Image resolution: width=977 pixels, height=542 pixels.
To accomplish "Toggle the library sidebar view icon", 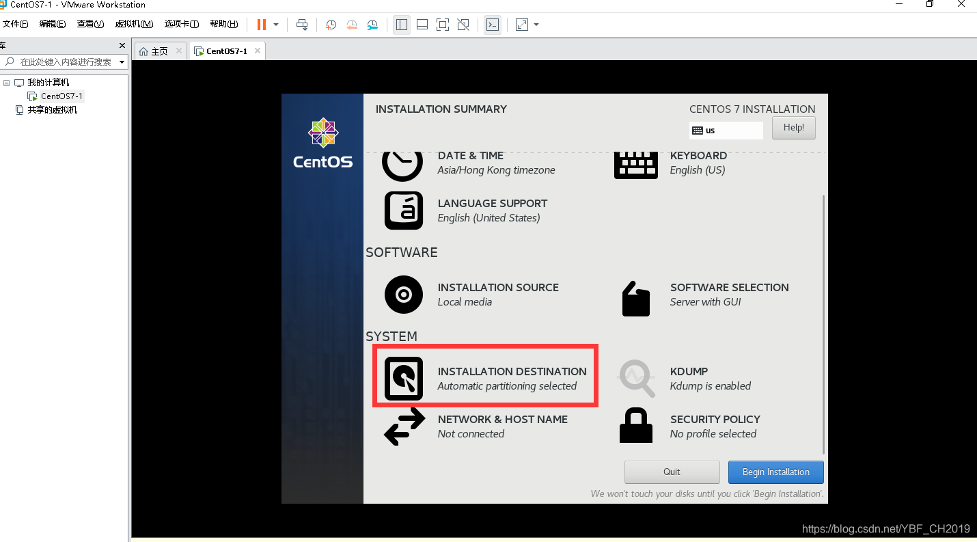I will (402, 25).
